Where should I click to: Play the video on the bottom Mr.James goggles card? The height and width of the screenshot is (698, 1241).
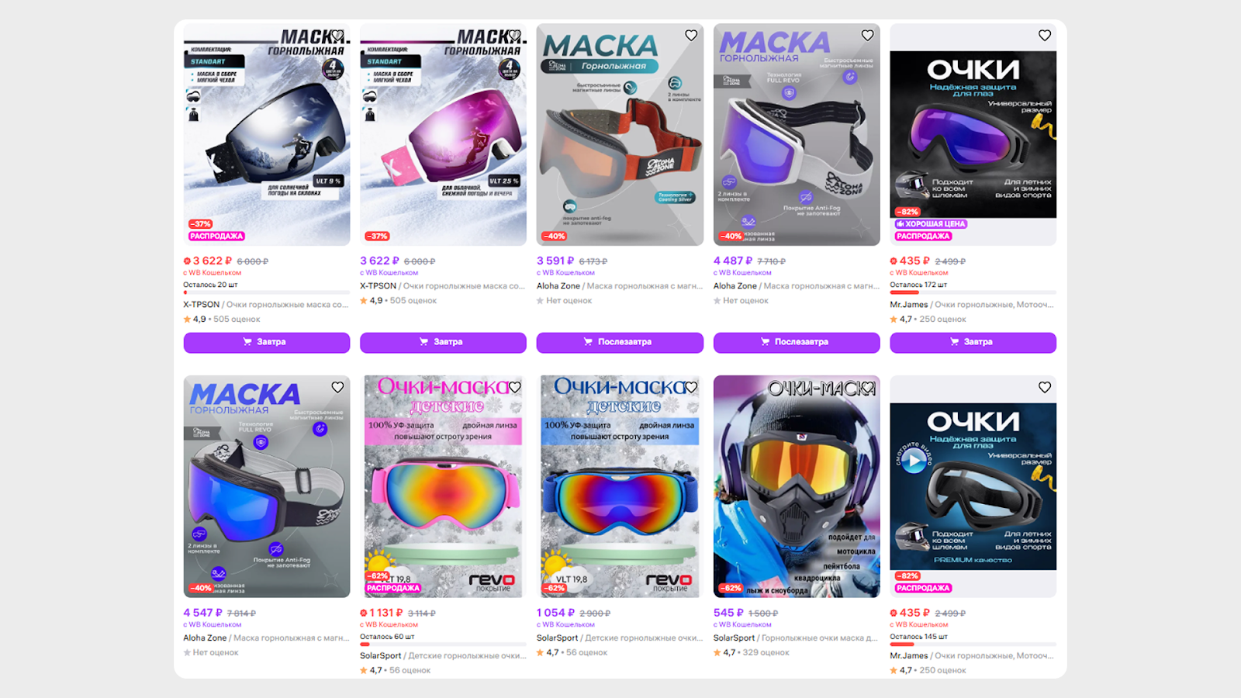click(914, 461)
